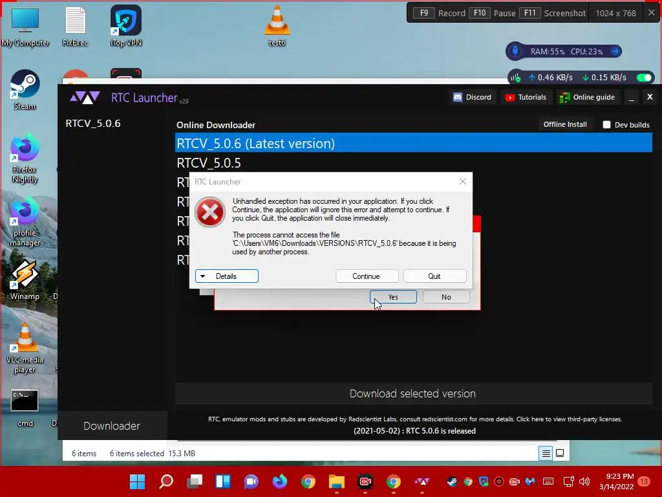Viewport: 662px width, 497px height.
Task: Click the F9 Record key in recorder bar
Action: point(424,13)
